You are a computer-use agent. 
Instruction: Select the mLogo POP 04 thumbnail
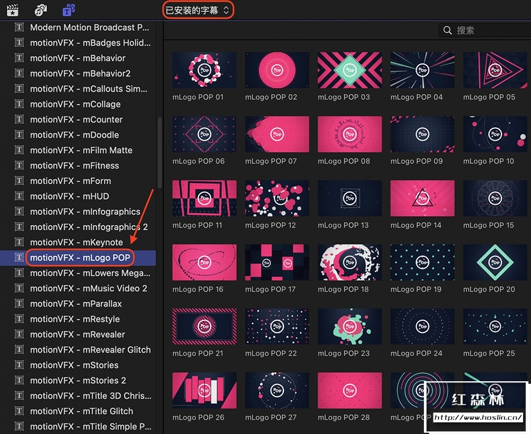pos(422,70)
